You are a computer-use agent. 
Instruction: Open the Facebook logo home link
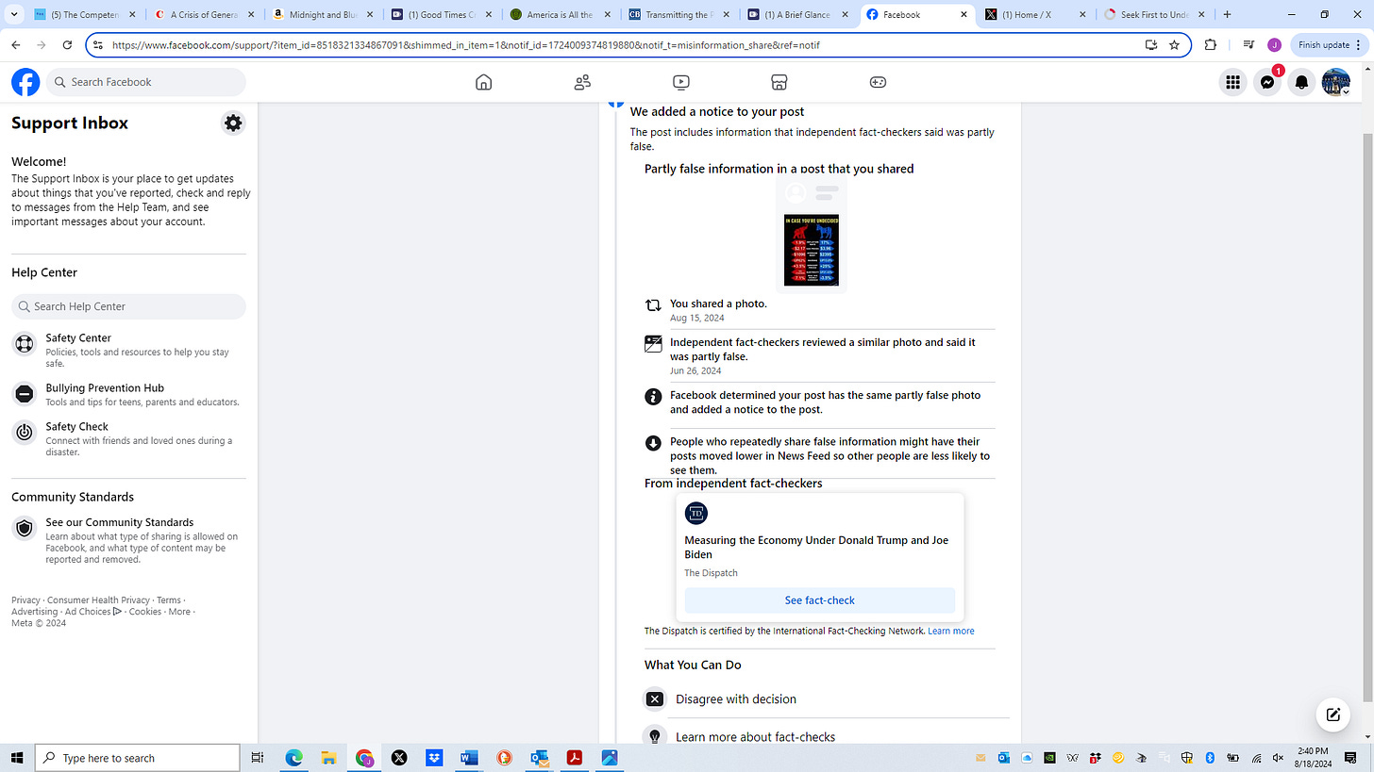pos(25,82)
